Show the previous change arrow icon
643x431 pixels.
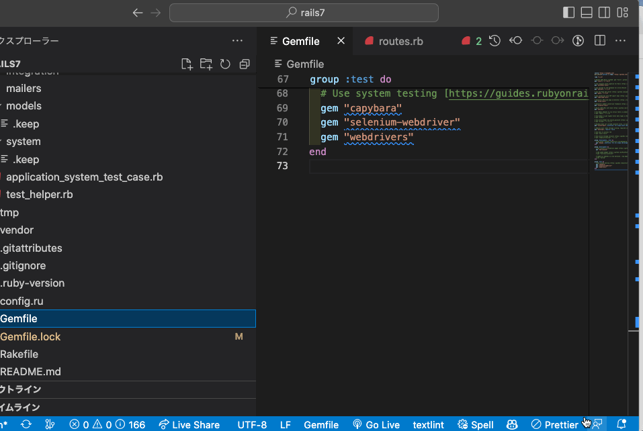point(516,41)
